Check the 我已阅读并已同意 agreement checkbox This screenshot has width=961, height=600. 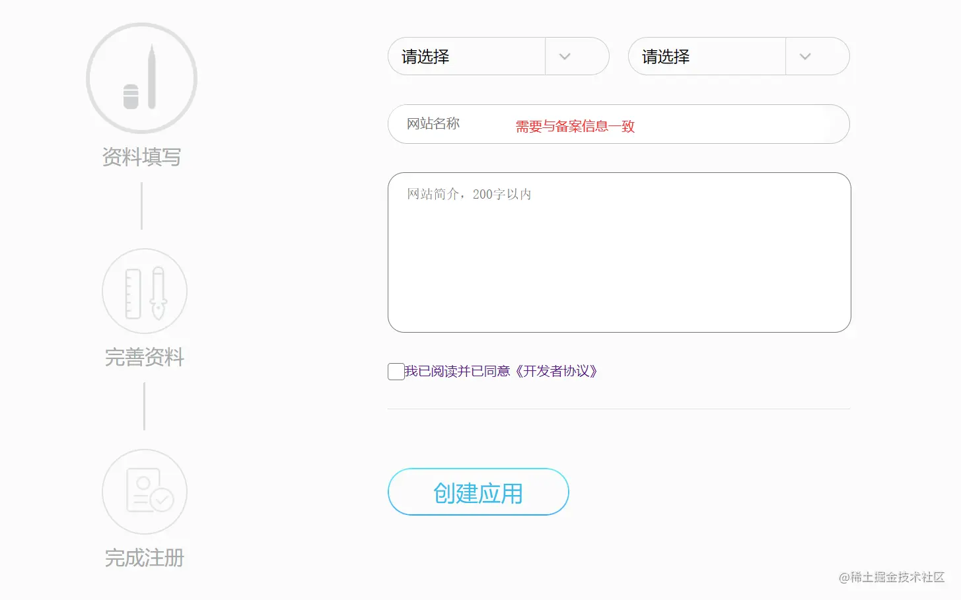coord(395,372)
